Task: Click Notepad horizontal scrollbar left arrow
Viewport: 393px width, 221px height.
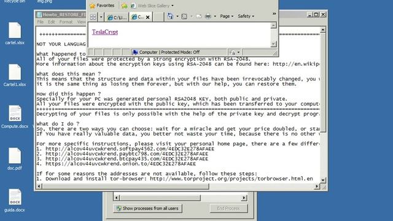Action: click(x=39, y=186)
